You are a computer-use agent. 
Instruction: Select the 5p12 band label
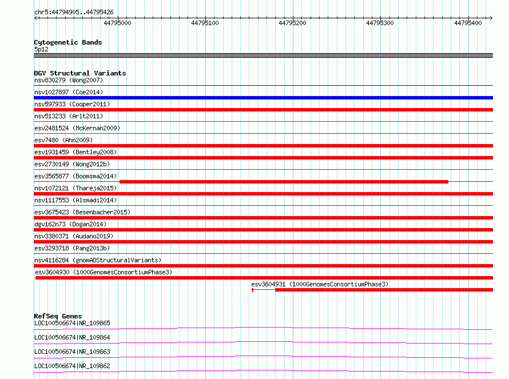(x=41, y=49)
